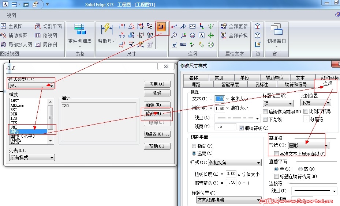The image size is (340, 206).
Task: Click the Text tool icon (letter A)
Action: pyautogui.click(x=201, y=35)
